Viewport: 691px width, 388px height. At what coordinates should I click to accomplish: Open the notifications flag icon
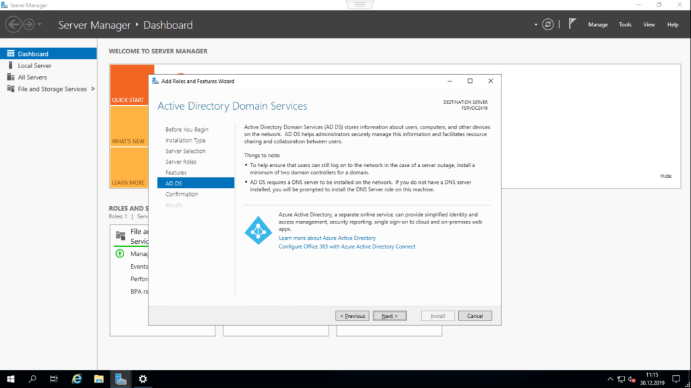572,24
